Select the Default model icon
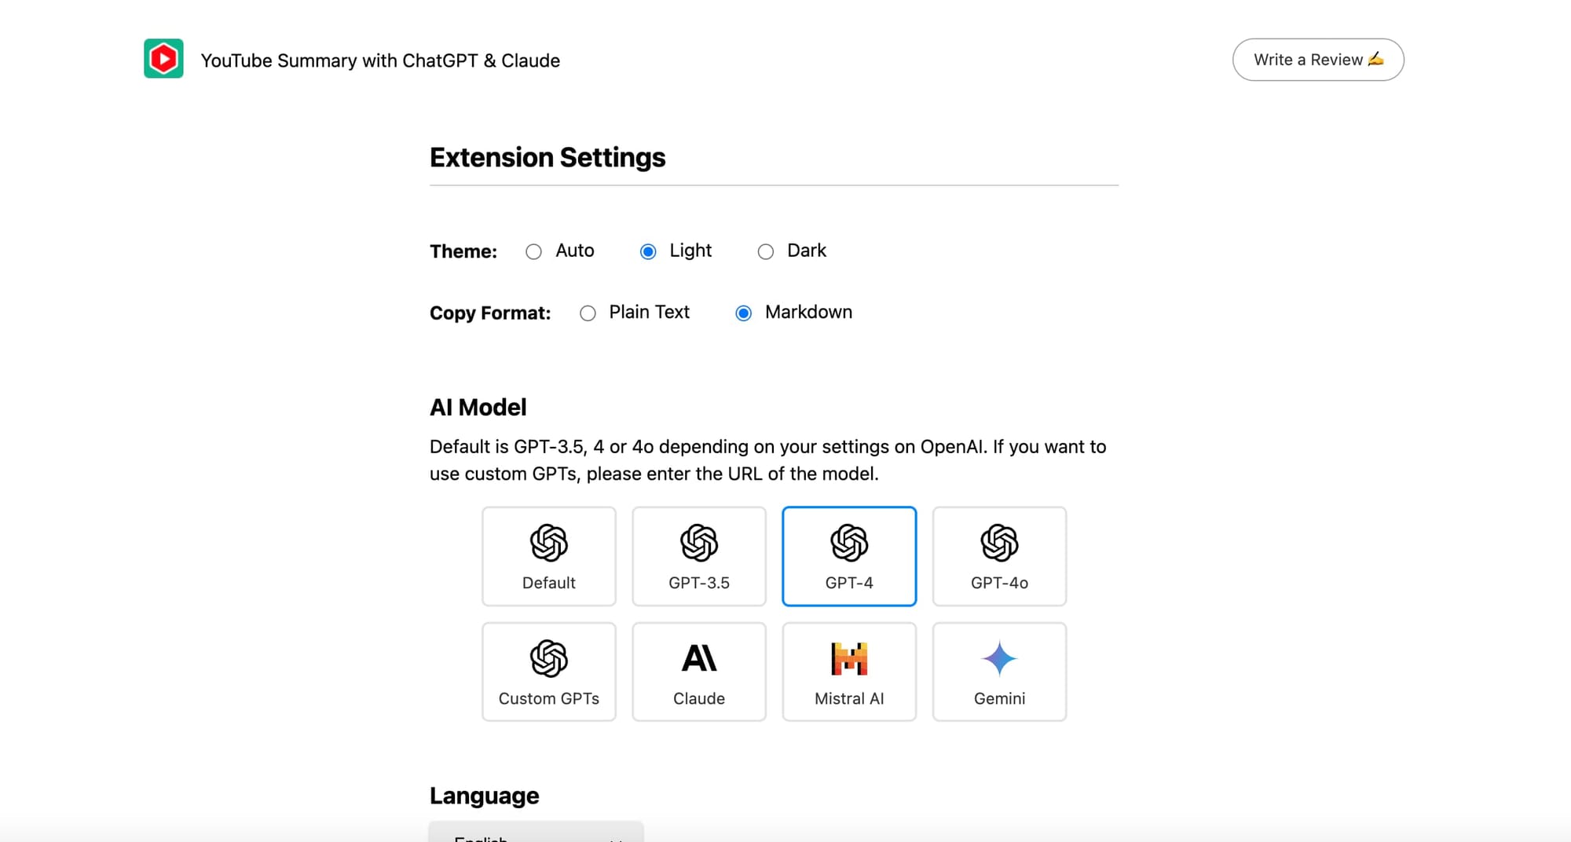Viewport: 1571px width, 842px height. [x=549, y=542]
